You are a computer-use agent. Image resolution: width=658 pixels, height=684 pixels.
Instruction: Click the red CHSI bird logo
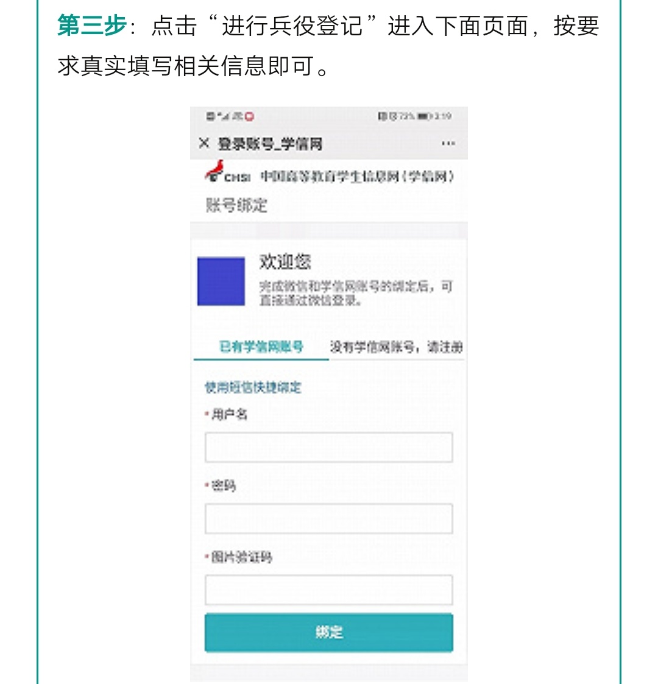216,171
